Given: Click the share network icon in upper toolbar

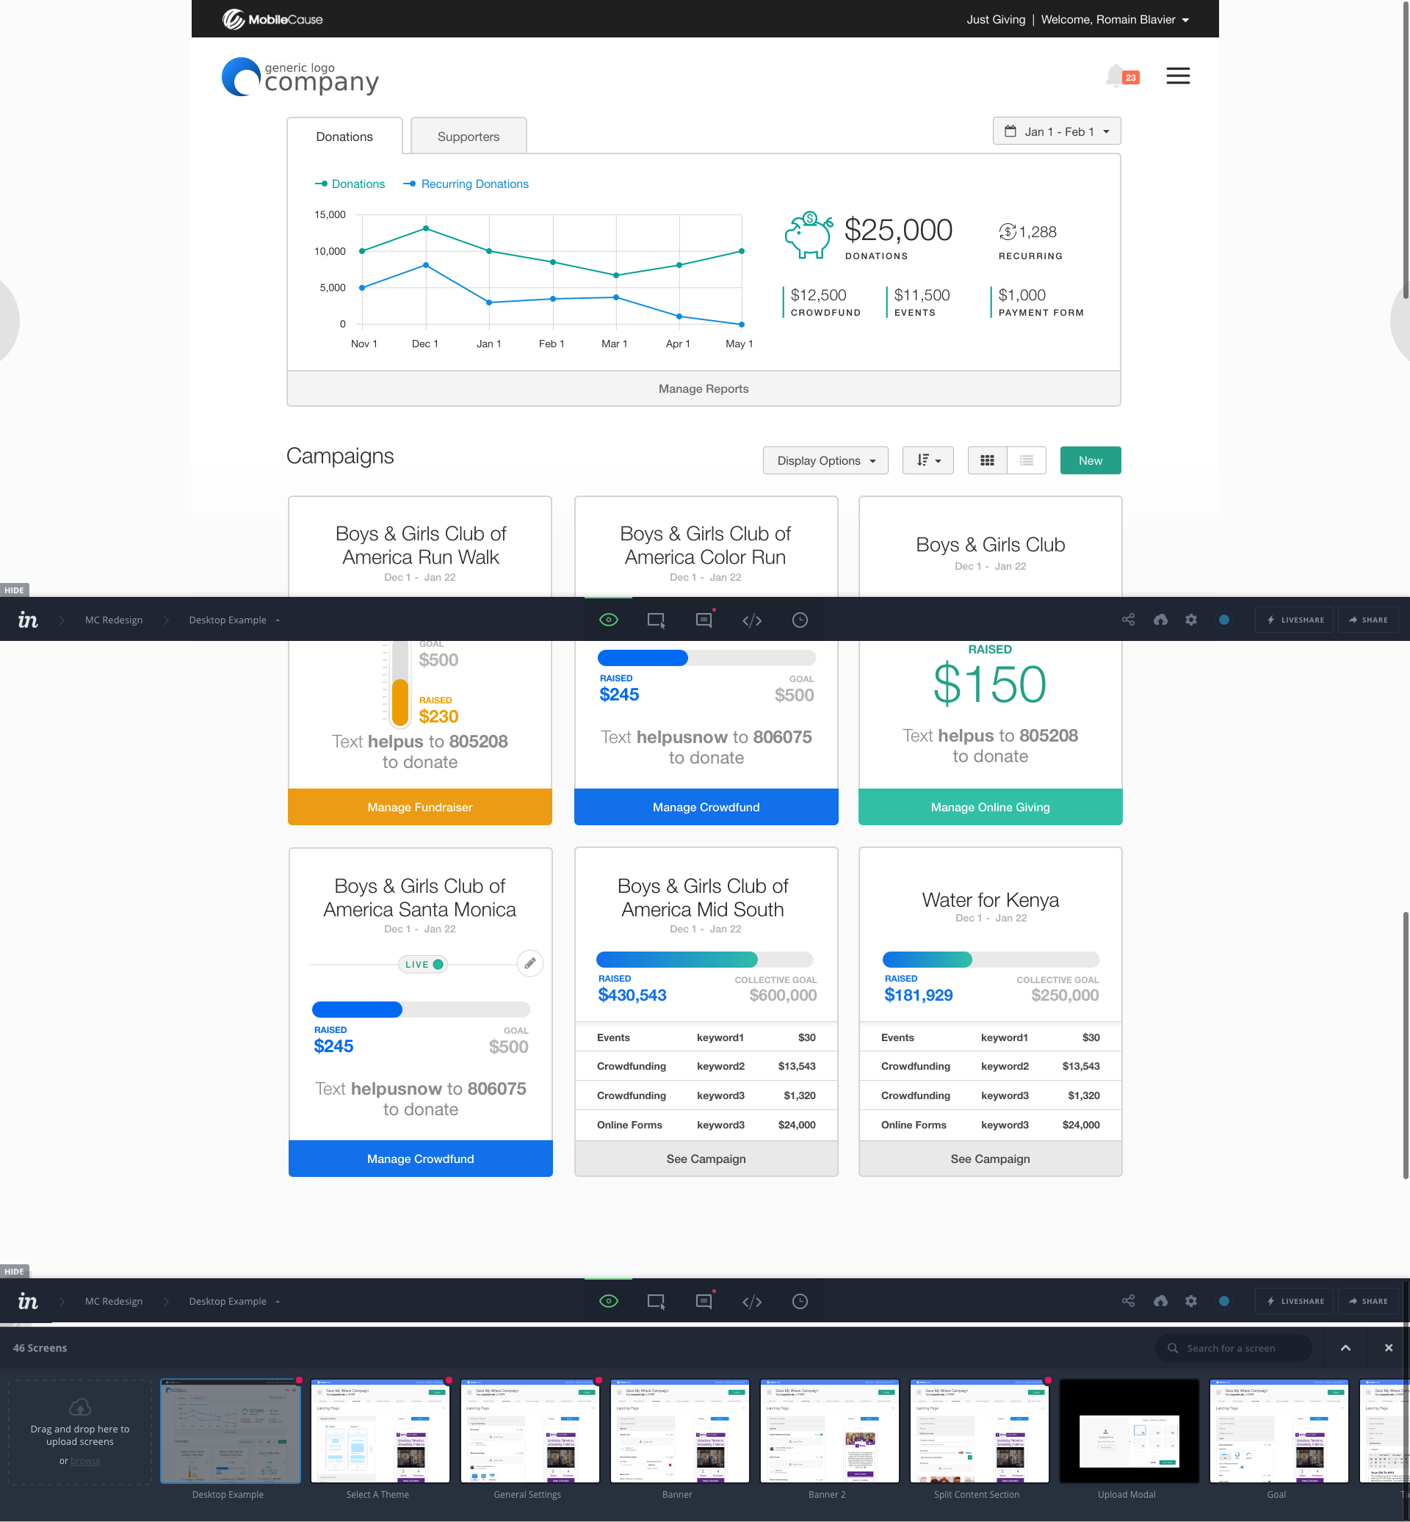Looking at the screenshot, I should click(1128, 620).
